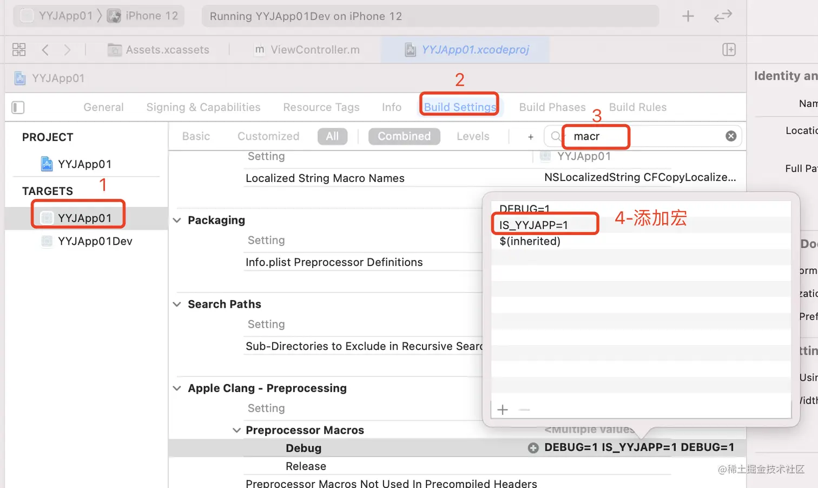Open Signing & Capabilities tab
The width and height of the screenshot is (818, 488).
[203, 107]
